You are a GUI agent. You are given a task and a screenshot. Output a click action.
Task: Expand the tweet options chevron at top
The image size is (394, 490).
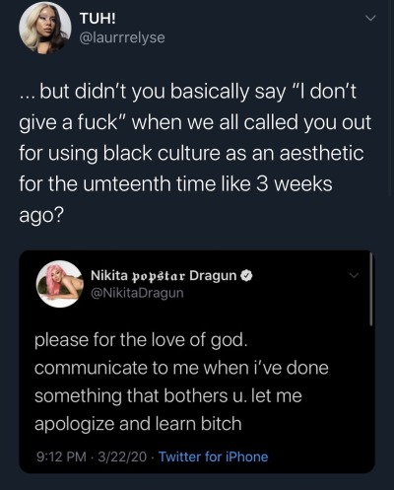coord(370,19)
